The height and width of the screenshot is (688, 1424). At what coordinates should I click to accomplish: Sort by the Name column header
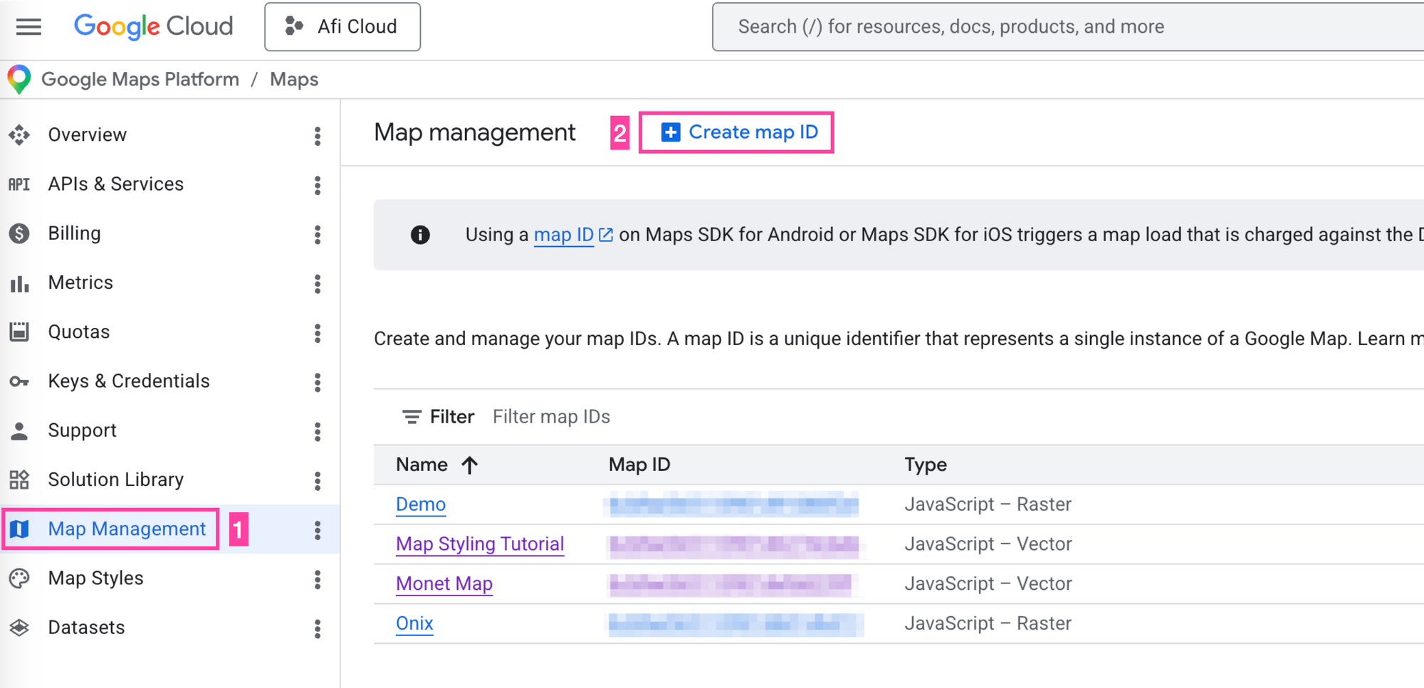point(422,465)
